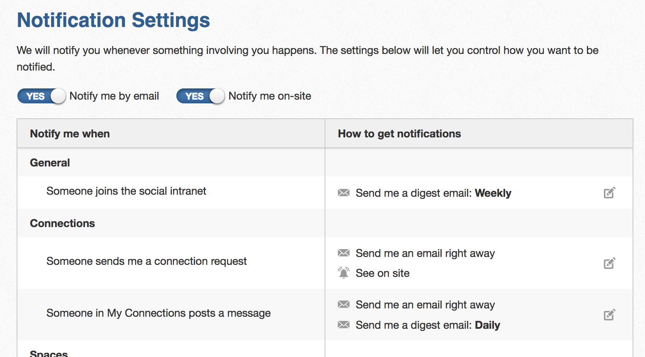
Task: Click envelope icon beside digest email Weekly
Action: click(344, 193)
